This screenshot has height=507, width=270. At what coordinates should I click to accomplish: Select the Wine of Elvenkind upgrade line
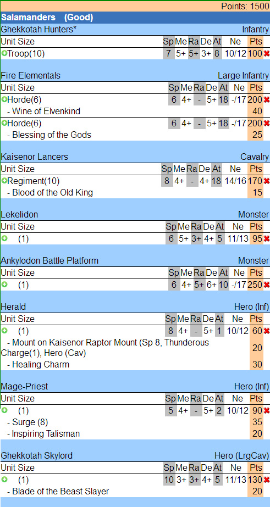[x=135, y=111]
